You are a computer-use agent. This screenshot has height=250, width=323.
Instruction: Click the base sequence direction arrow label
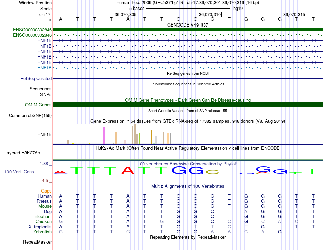[48, 20]
